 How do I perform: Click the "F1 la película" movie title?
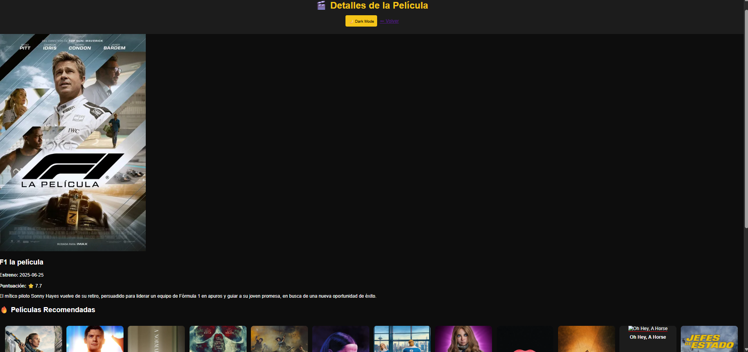tap(21, 262)
